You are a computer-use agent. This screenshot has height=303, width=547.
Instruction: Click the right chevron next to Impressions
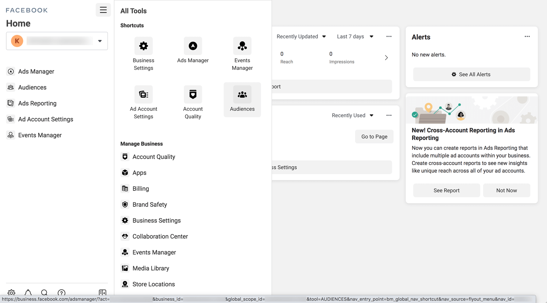(387, 58)
